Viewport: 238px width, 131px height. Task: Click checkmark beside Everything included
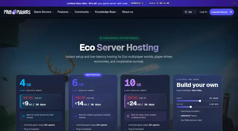point(178,111)
